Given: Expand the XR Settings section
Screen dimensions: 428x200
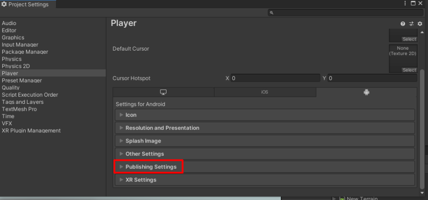Looking at the screenshot, I should [265, 180].
